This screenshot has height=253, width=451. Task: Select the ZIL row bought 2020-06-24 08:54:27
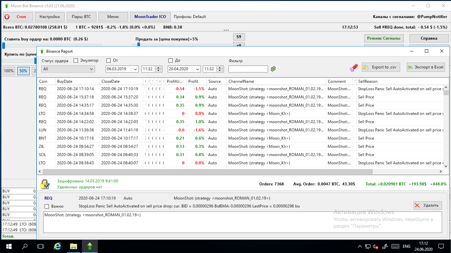240,147
